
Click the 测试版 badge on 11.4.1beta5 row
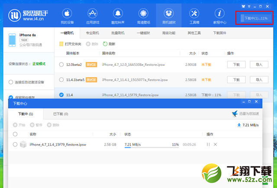[x=91, y=80]
